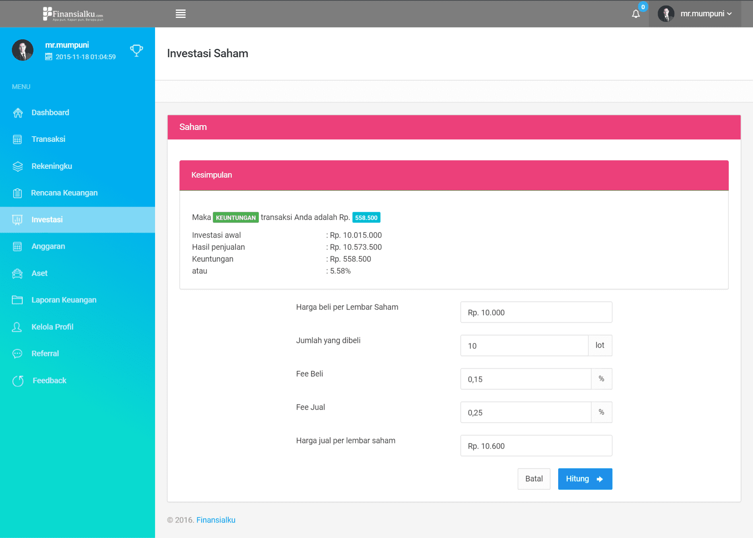Screen dimensions: 753x538
Task: Click the Dashboard home icon
Action: pos(18,113)
